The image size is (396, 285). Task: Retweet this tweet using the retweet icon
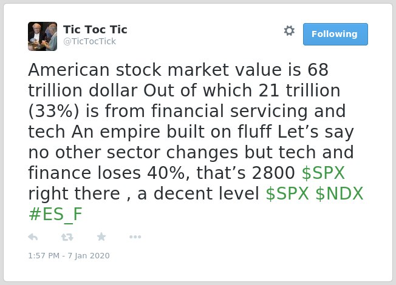[67, 237]
